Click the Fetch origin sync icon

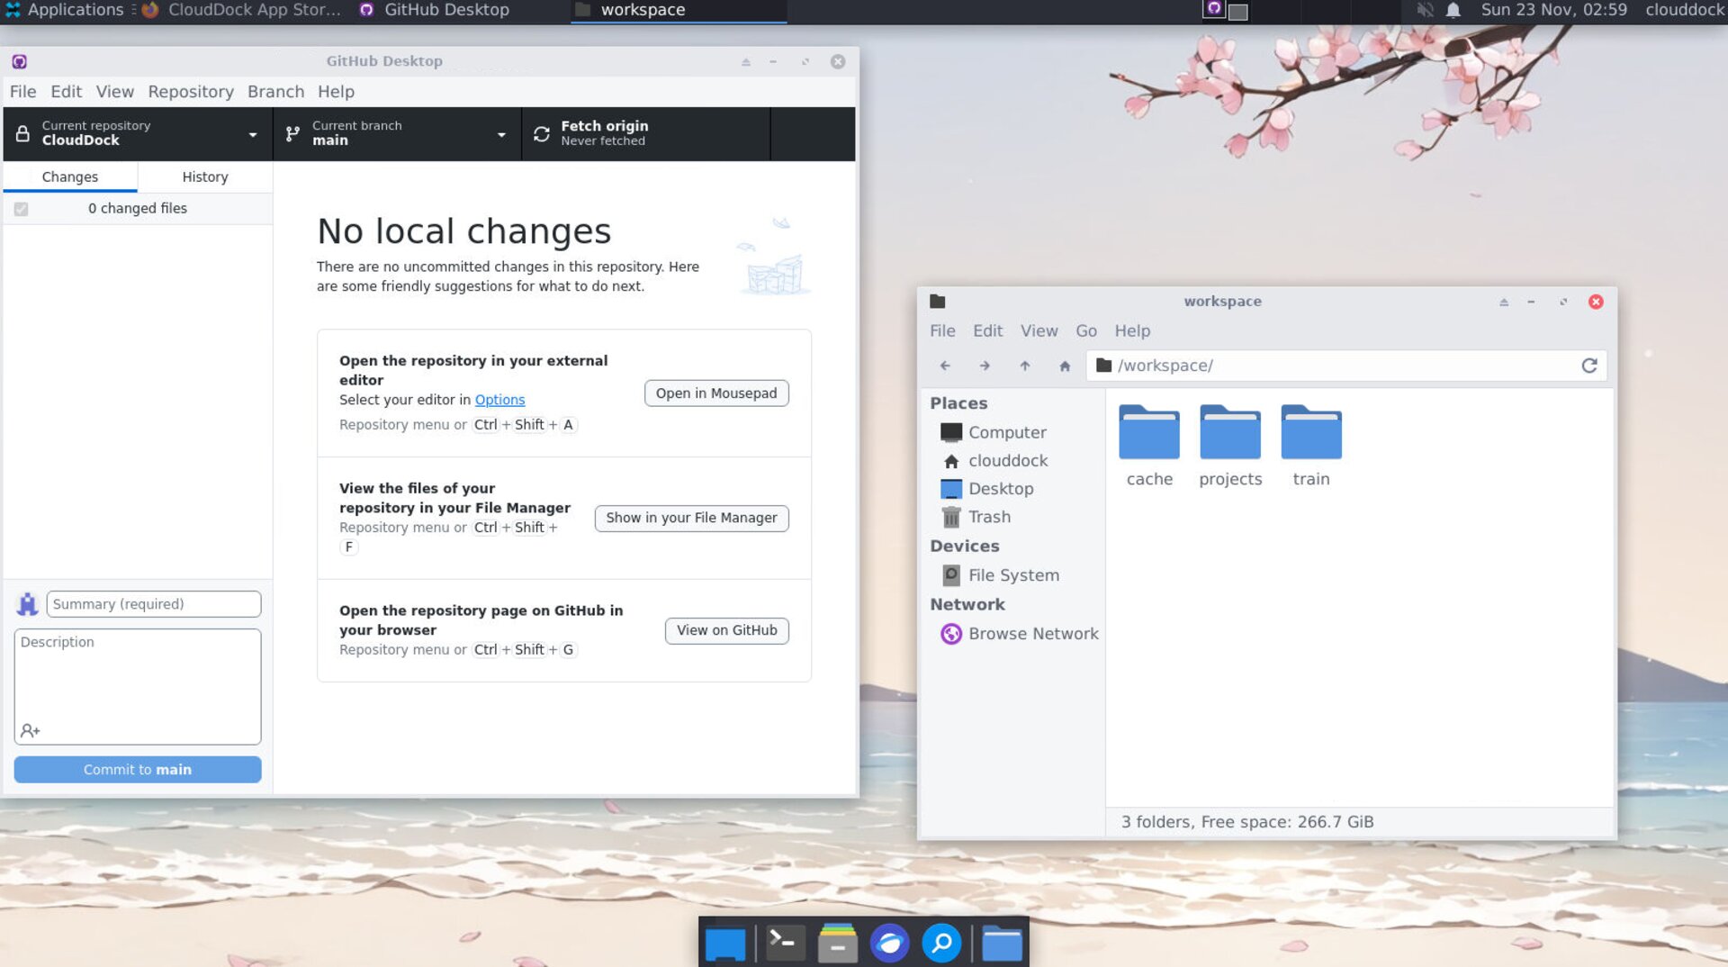pos(541,134)
